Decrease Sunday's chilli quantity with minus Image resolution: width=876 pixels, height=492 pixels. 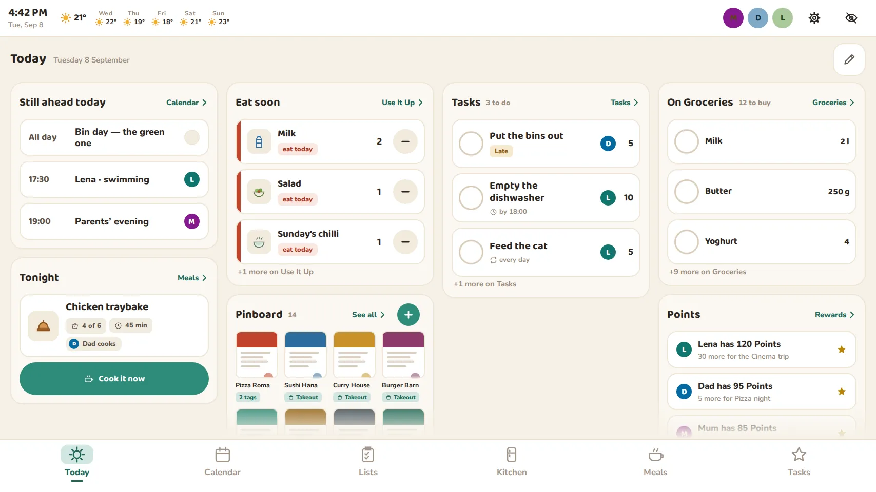click(405, 242)
